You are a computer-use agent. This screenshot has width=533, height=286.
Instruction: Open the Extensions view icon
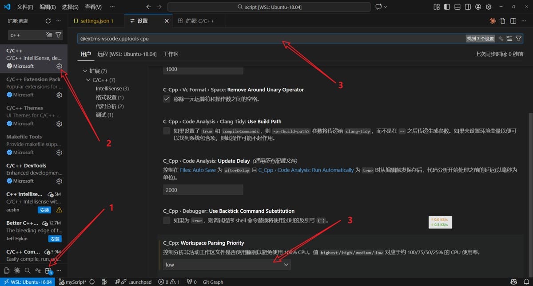[x=49, y=270]
